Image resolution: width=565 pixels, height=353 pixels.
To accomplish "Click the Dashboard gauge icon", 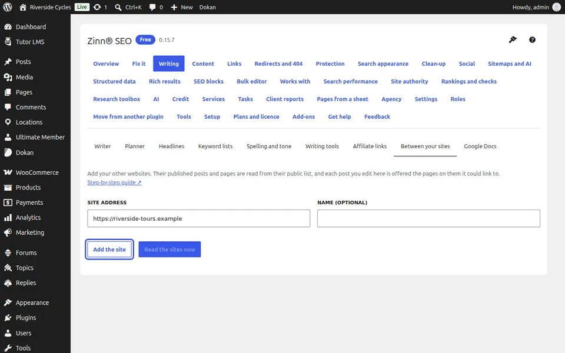I will click(8, 26).
